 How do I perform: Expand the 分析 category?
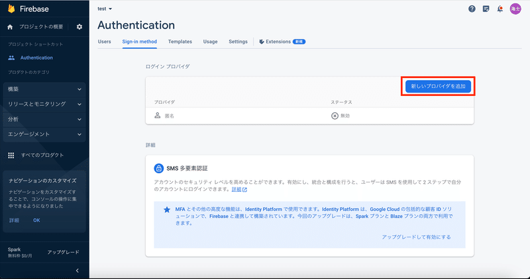pyautogui.click(x=44, y=120)
